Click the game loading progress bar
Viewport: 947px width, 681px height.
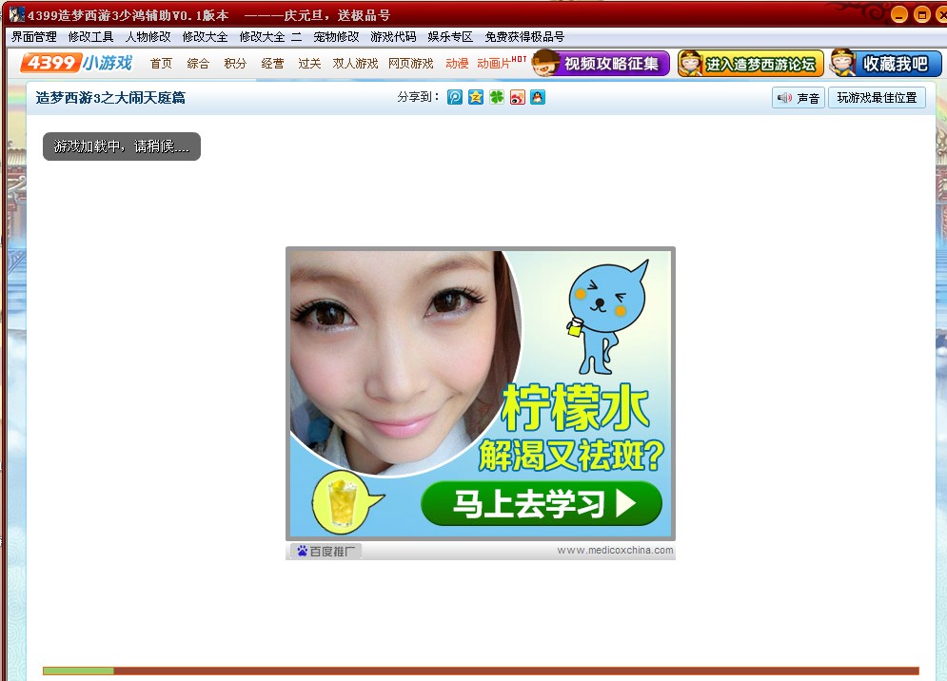(x=481, y=671)
